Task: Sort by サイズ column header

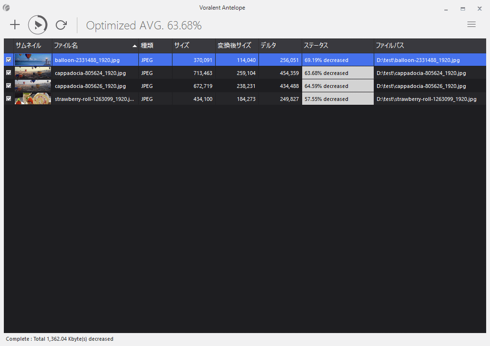Action: (x=194, y=46)
